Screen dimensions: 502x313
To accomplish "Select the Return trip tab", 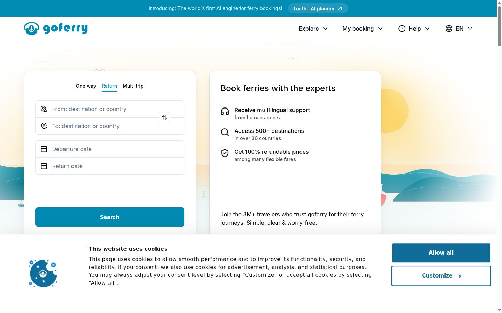I will click(109, 86).
